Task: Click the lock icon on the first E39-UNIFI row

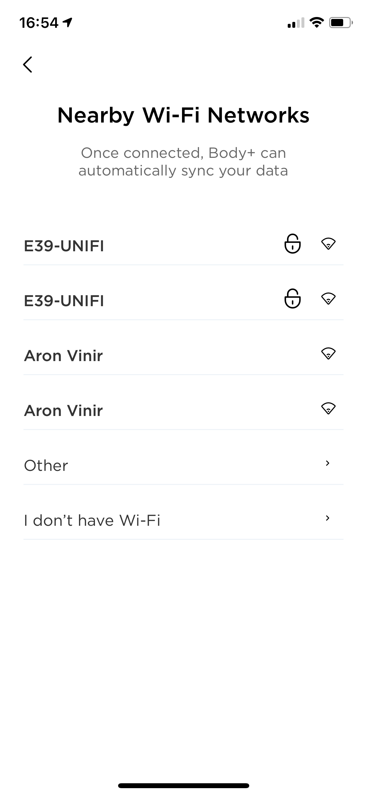Action: coord(292,244)
